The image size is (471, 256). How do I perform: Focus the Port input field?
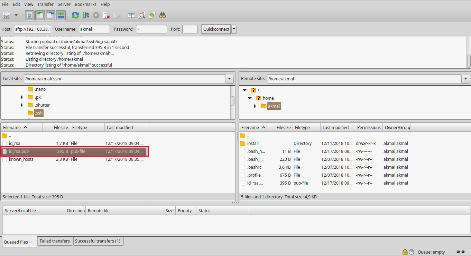pyautogui.click(x=190, y=29)
